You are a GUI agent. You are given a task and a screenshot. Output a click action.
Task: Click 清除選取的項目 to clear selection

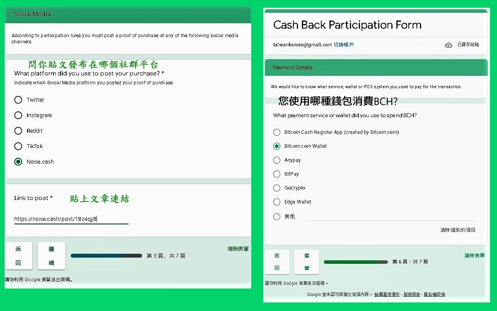[458, 230]
